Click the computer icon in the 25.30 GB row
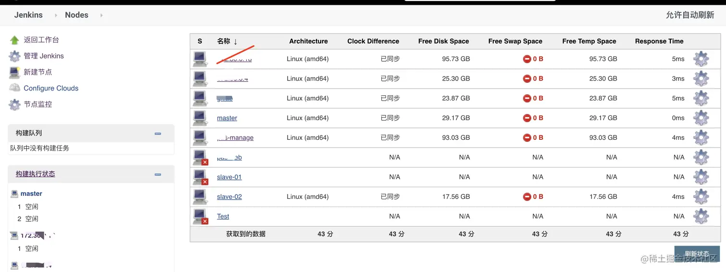Viewport: 726px width, 272px height. tap(200, 79)
